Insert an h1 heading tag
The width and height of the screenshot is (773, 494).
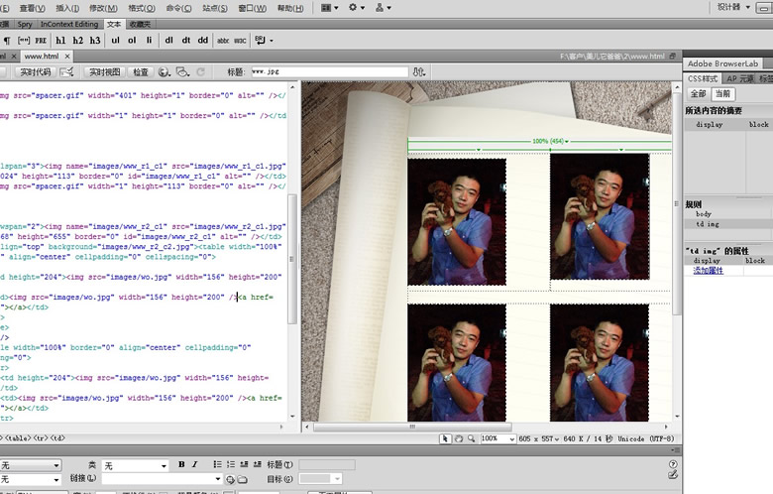click(61, 41)
